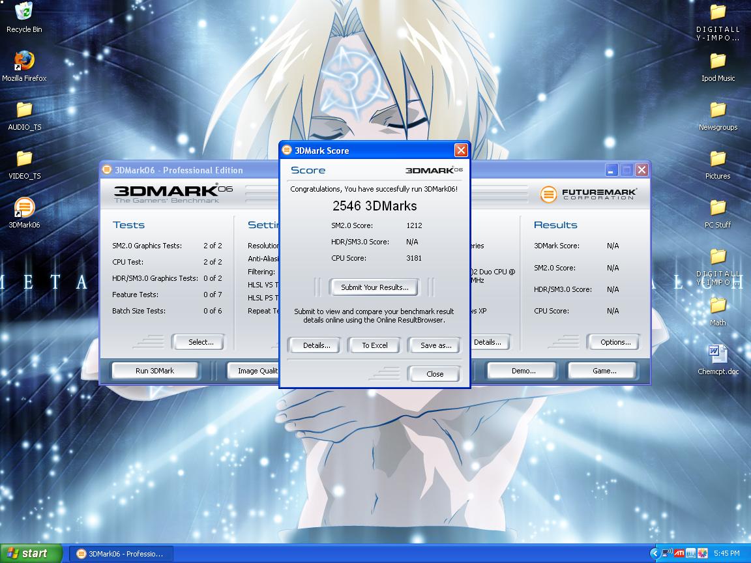Open the Windows Start menu
The image size is (751, 563).
pyautogui.click(x=31, y=553)
